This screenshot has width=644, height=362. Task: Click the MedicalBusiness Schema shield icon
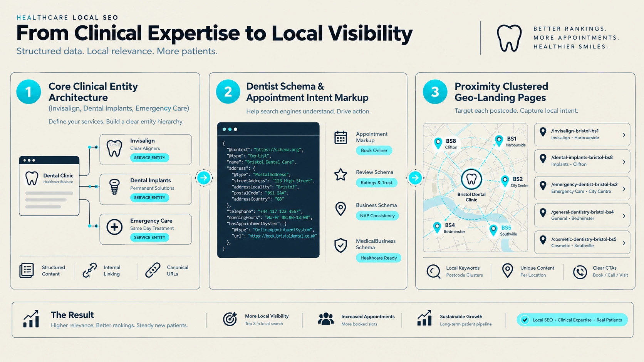[341, 245]
